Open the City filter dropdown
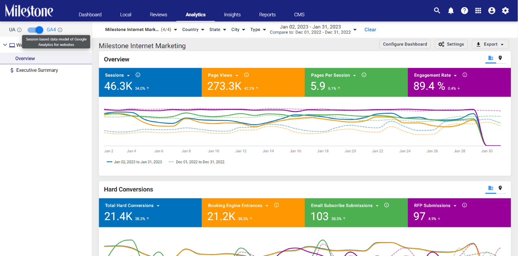This screenshot has height=256, width=518. pyautogui.click(x=238, y=30)
